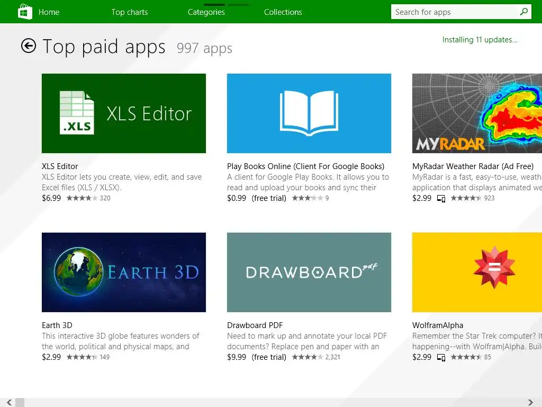Open the Earth 3D globe tile
The image size is (542, 407).
point(124,272)
